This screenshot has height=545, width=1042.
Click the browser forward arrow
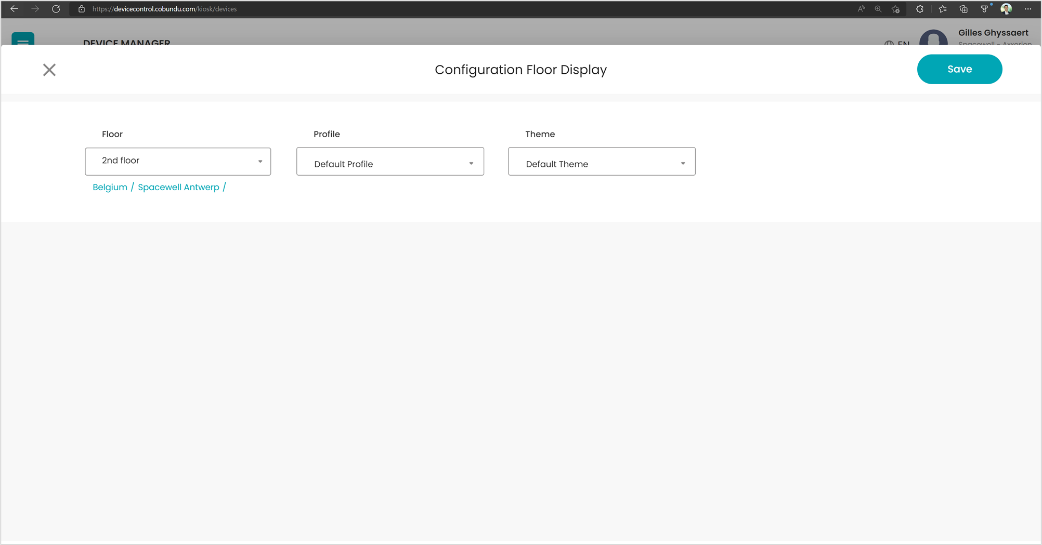click(35, 9)
